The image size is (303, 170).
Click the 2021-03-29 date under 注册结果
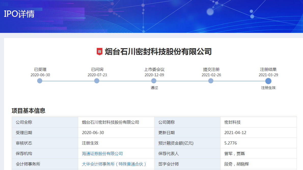[268, 75]
